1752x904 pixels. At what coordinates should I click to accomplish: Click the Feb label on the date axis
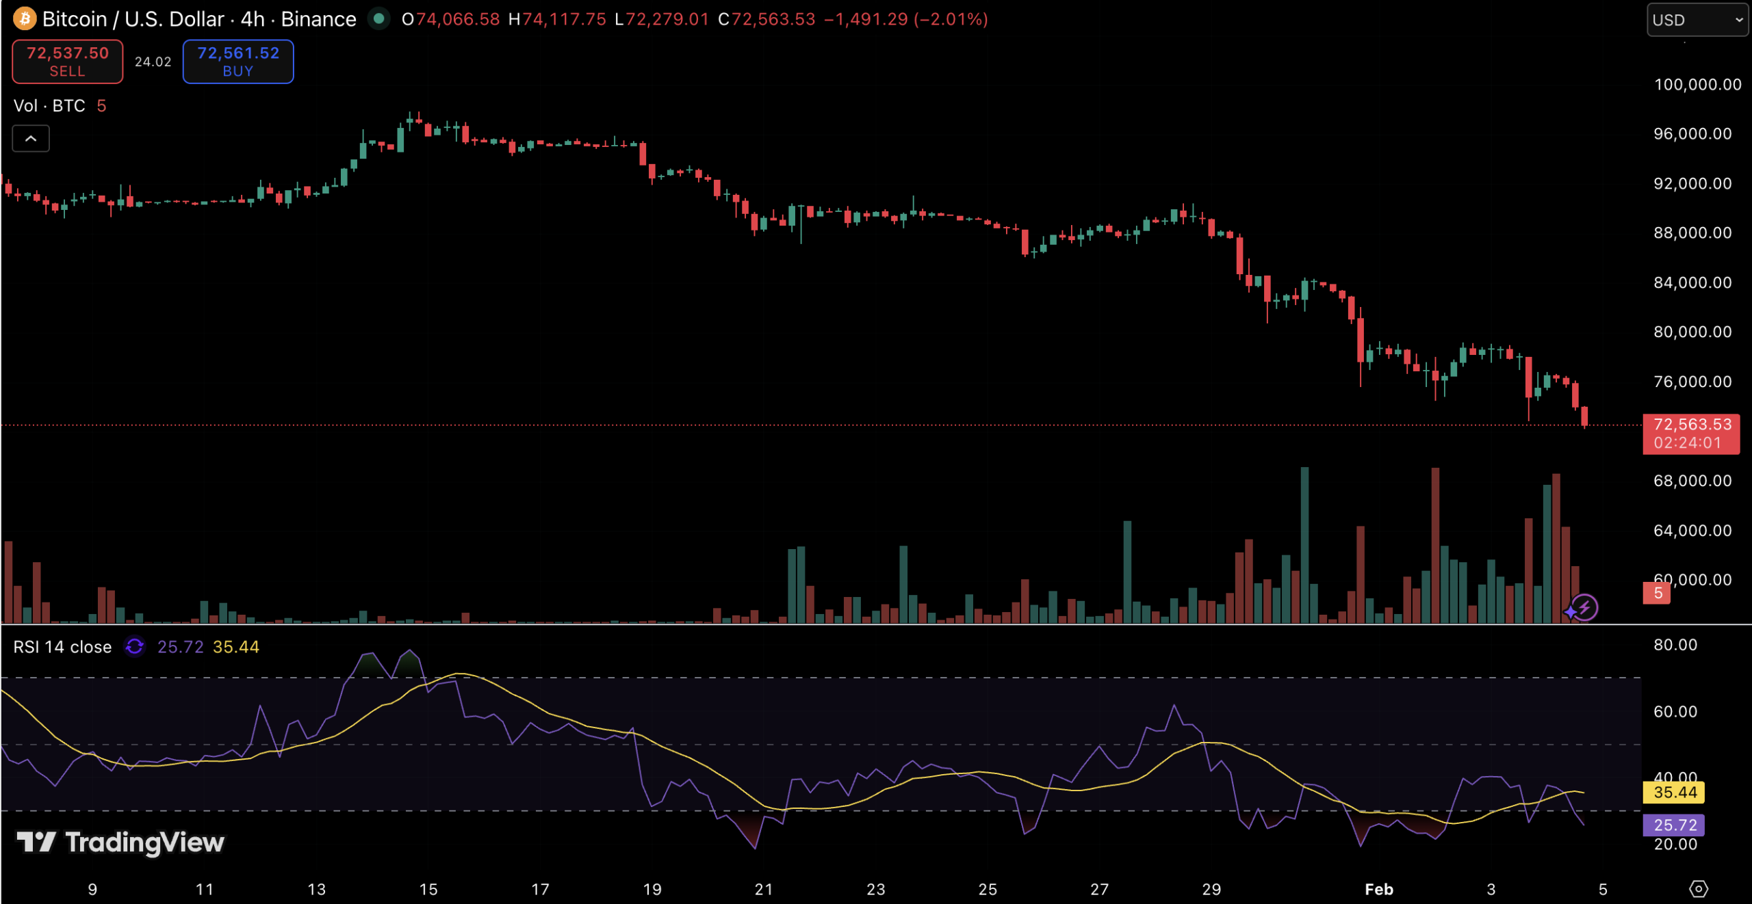pyautogui.click(x=1380, y=889)
